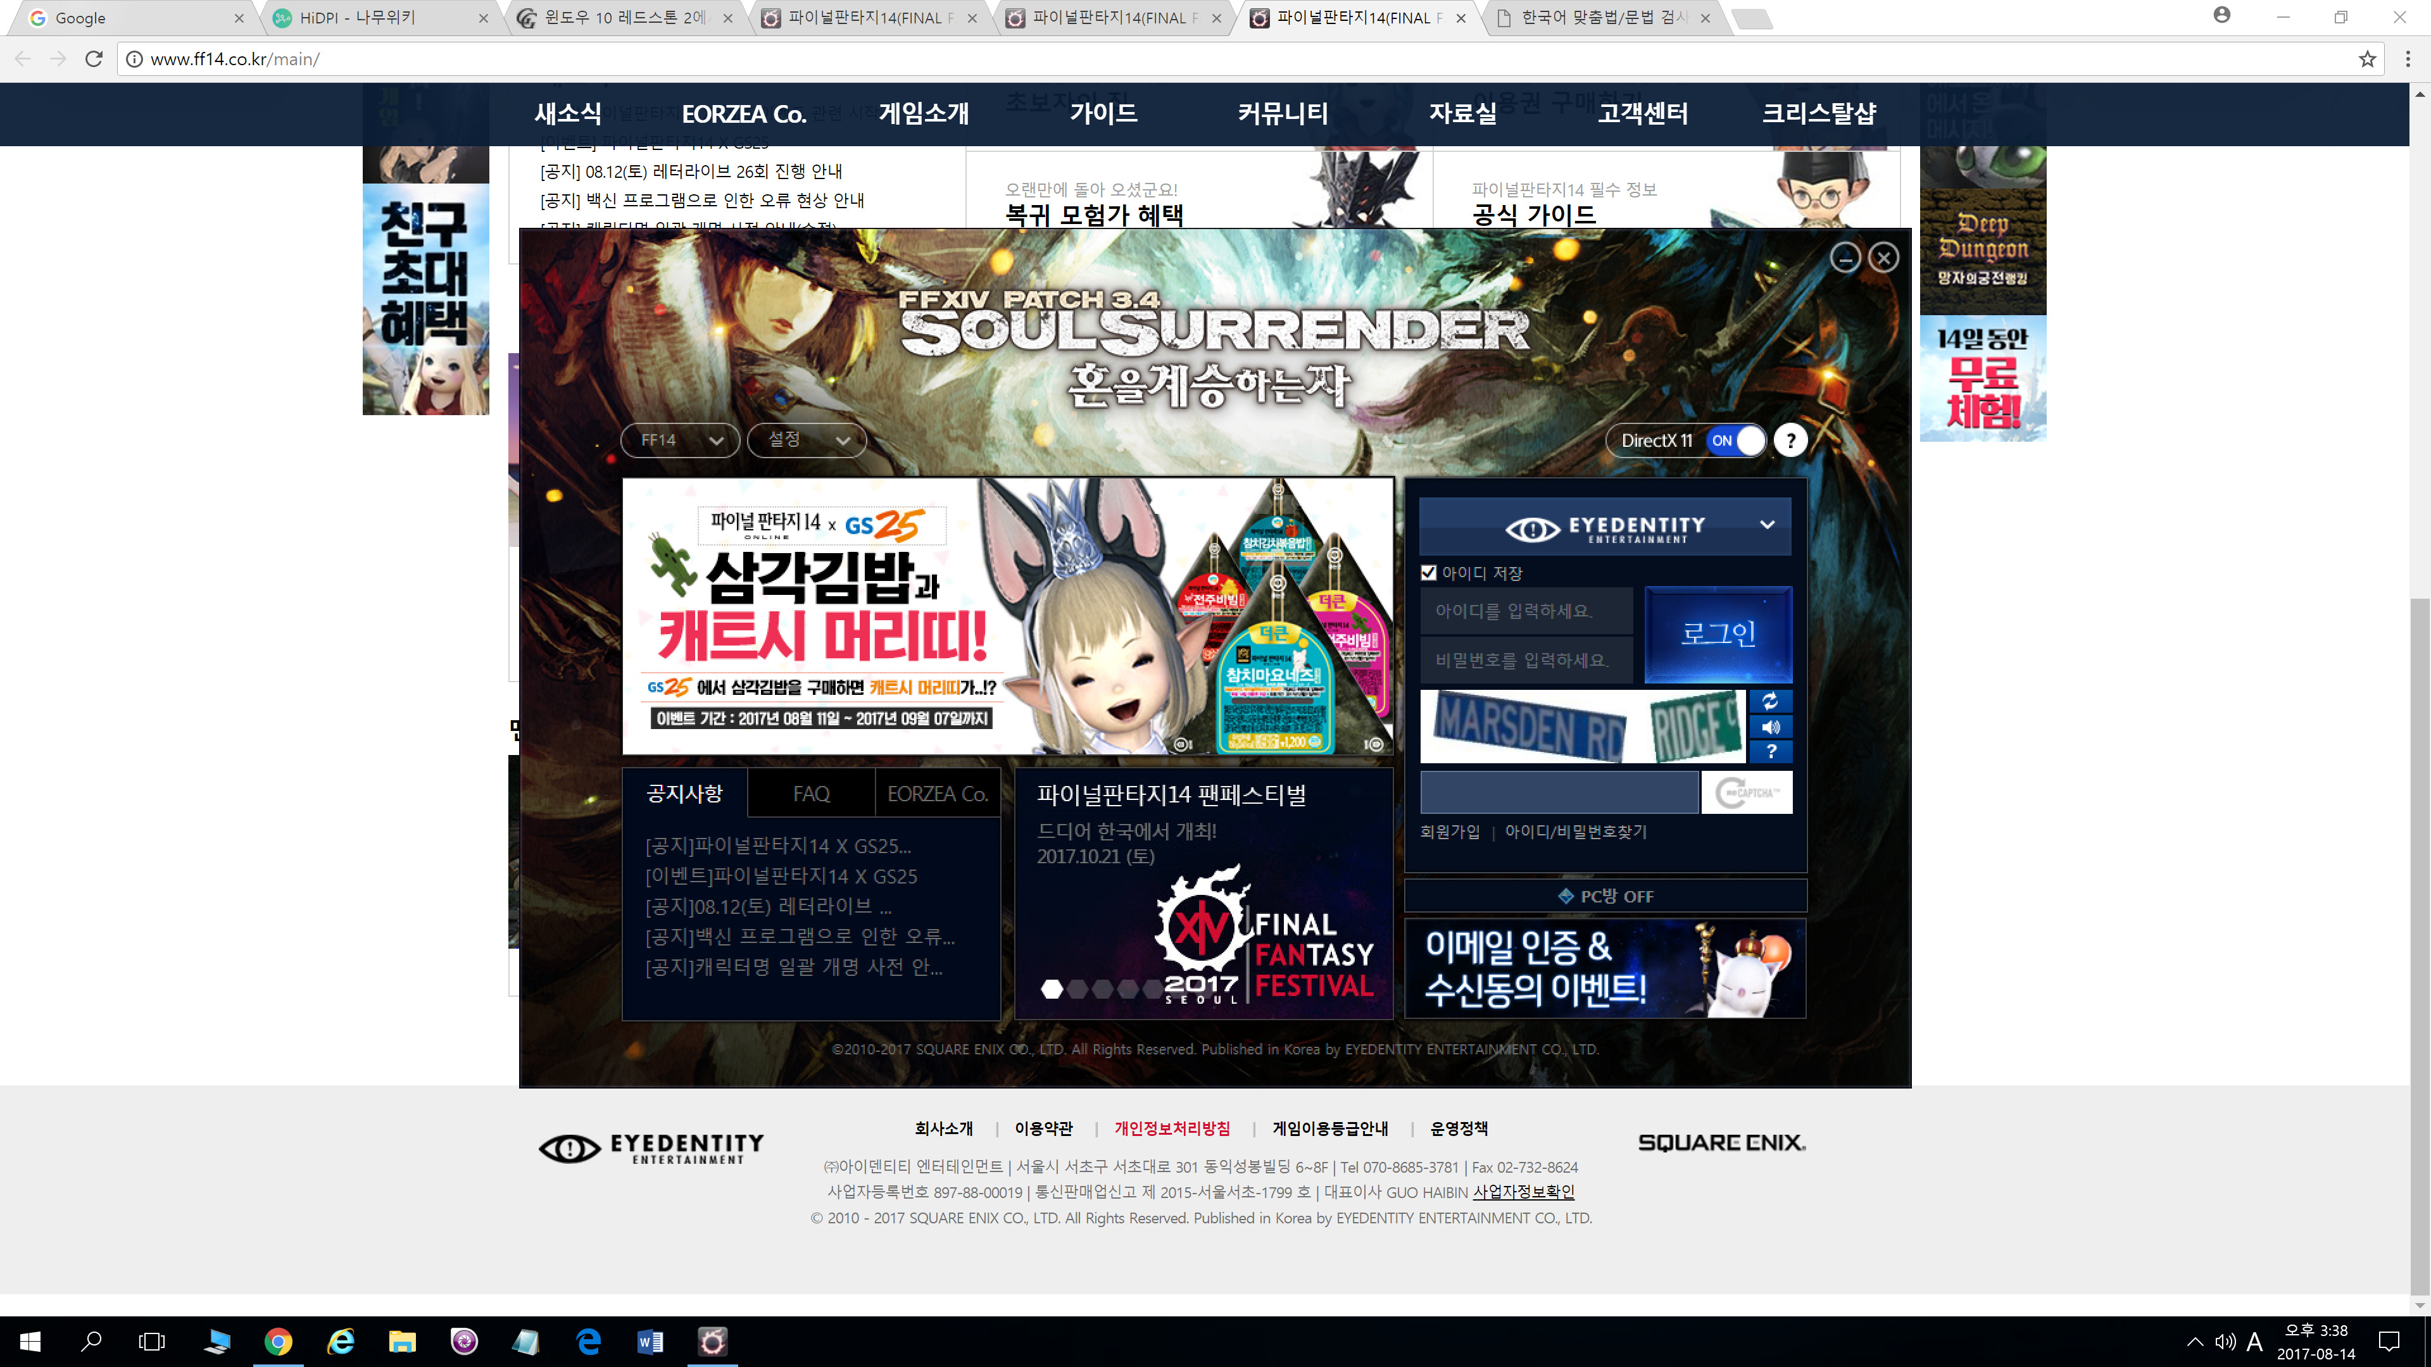Click the Eyedentity Entertainment footer logo
The width and height of the screenshot is (2431, 1367).
point(651,1148)
